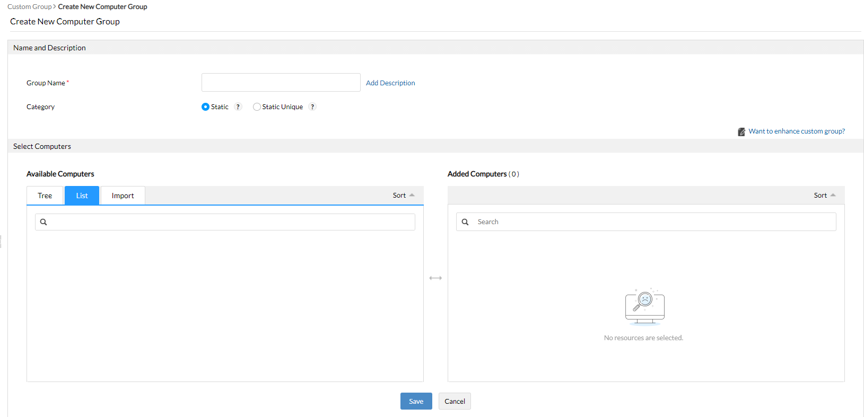Screen dimensions: 864x417
Task: Go back via Custom Group breadcrumb
Action: [x=29, y=7]
